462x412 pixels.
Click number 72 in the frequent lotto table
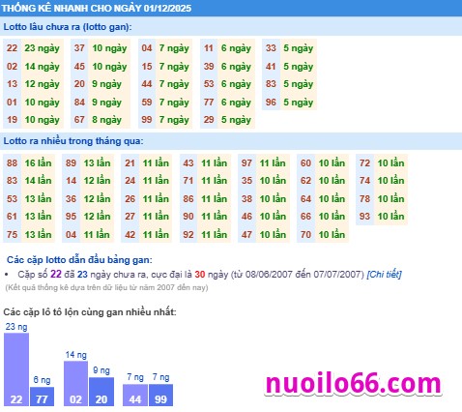pos(364,163)
